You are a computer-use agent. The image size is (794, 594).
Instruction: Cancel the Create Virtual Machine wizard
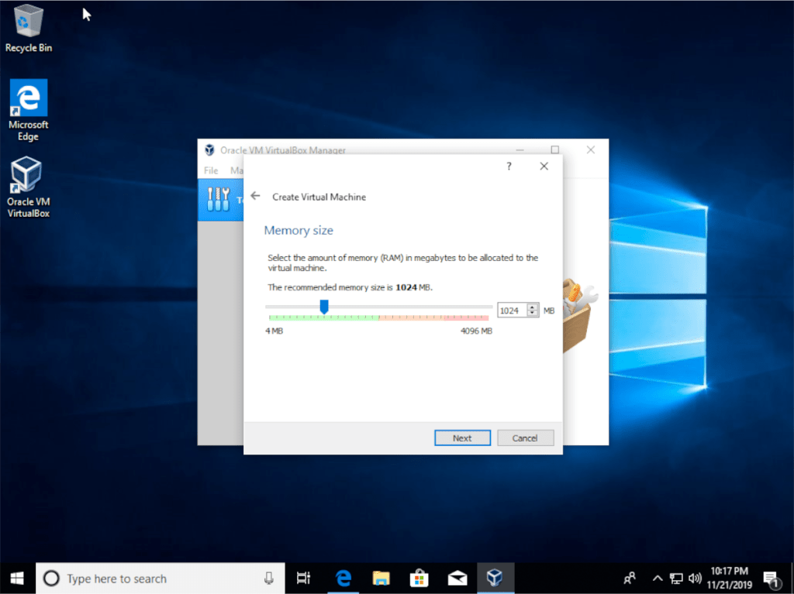pyautogui.click(x=526, y=438)
